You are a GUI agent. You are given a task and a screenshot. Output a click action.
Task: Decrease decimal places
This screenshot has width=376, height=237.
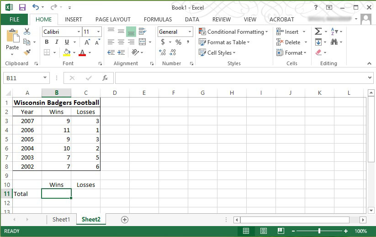[172, 52]
